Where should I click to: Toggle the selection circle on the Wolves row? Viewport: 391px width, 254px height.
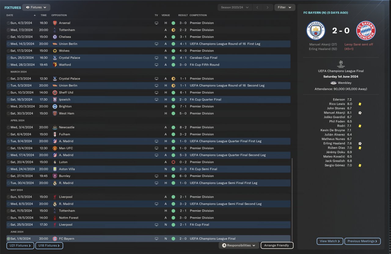[x=8, y=51]
